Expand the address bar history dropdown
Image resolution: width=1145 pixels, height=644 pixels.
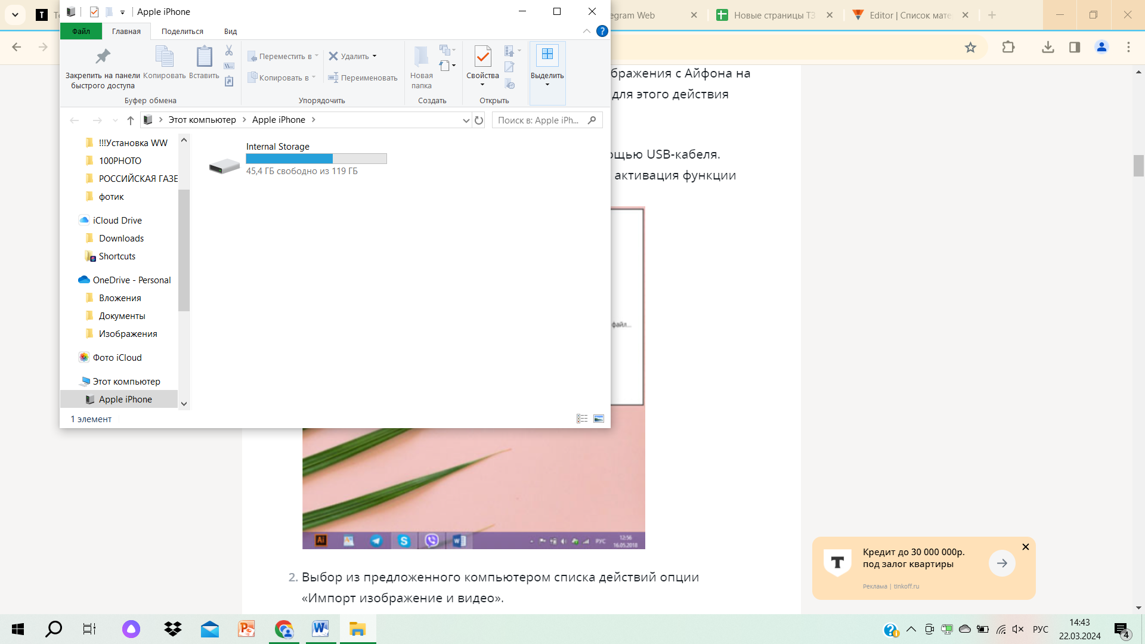[466, 120]
